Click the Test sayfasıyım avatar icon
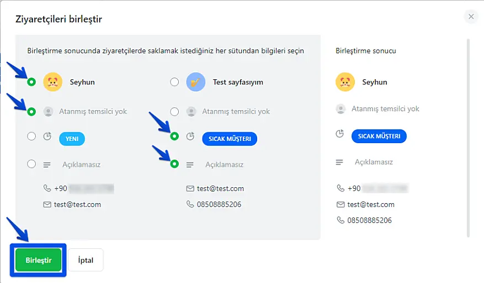The image size is (484, 283). coord(196,82)
